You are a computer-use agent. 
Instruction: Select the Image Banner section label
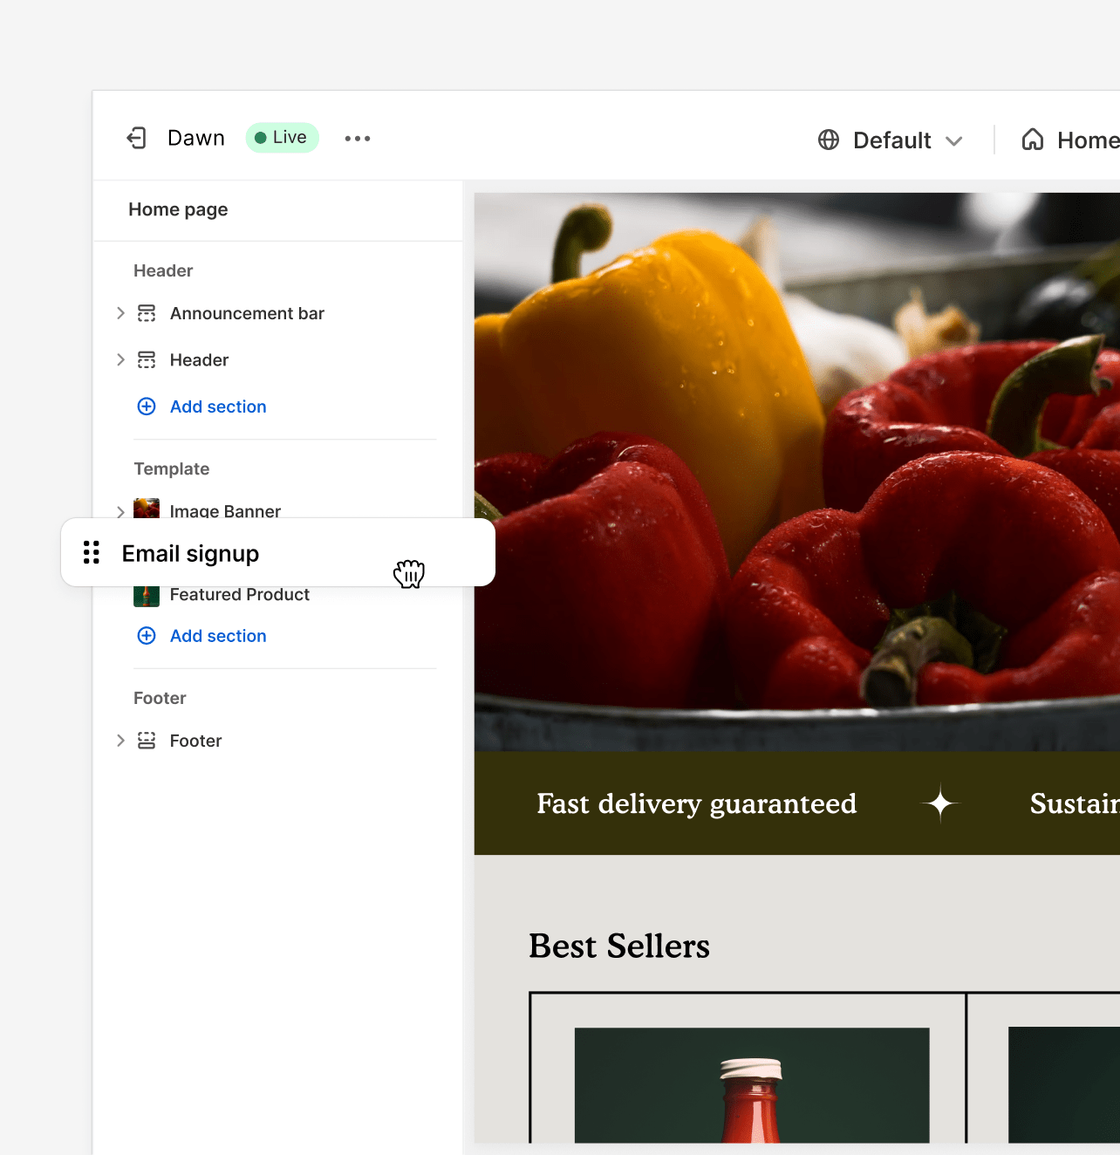pyautogui.click(x=225, y=511)
